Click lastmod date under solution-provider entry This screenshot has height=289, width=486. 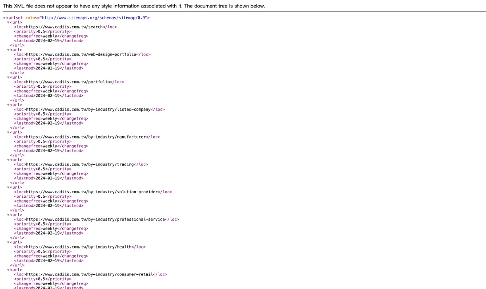[48, 206]
